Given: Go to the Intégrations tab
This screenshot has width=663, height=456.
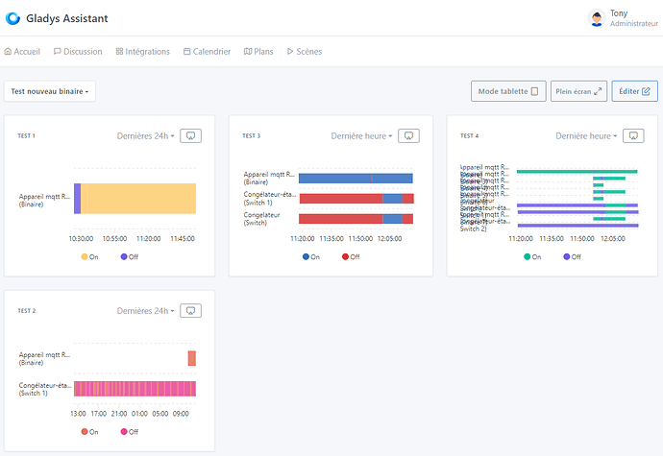Looking at the screenshot, I should click(x=142, y=52).
